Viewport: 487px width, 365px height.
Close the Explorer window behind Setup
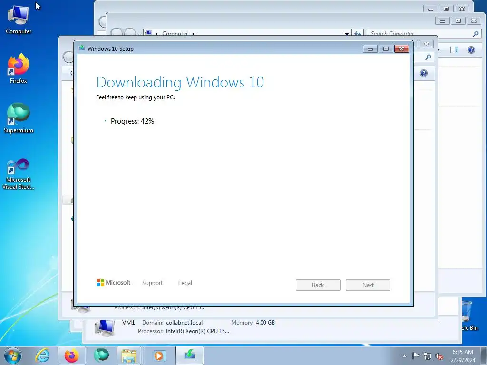[x=427, y=44]
